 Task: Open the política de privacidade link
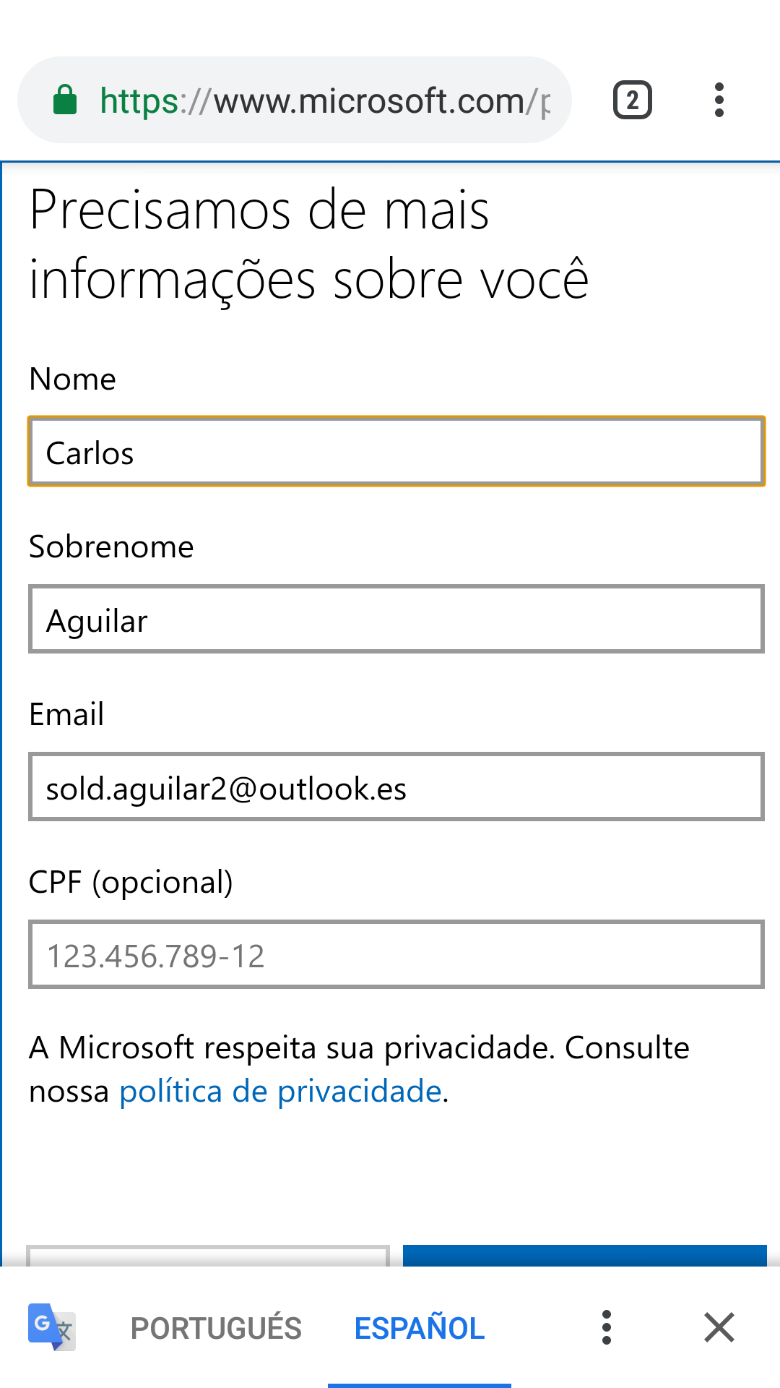click(x=280, y=1092)
